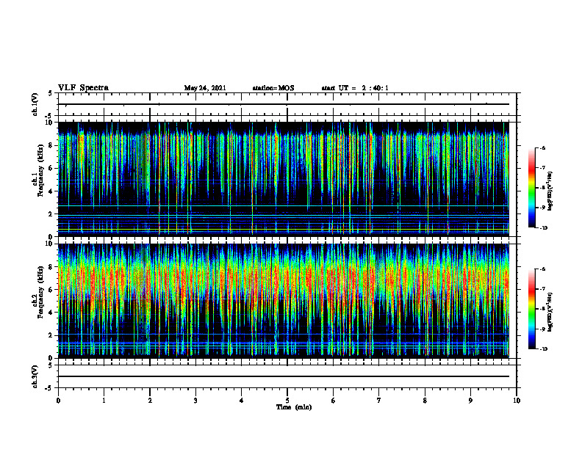Image resolution: width=582 pixels, height=449 pixels.
Task: Click the time axis tick label "5"
Action: [287, 401]
